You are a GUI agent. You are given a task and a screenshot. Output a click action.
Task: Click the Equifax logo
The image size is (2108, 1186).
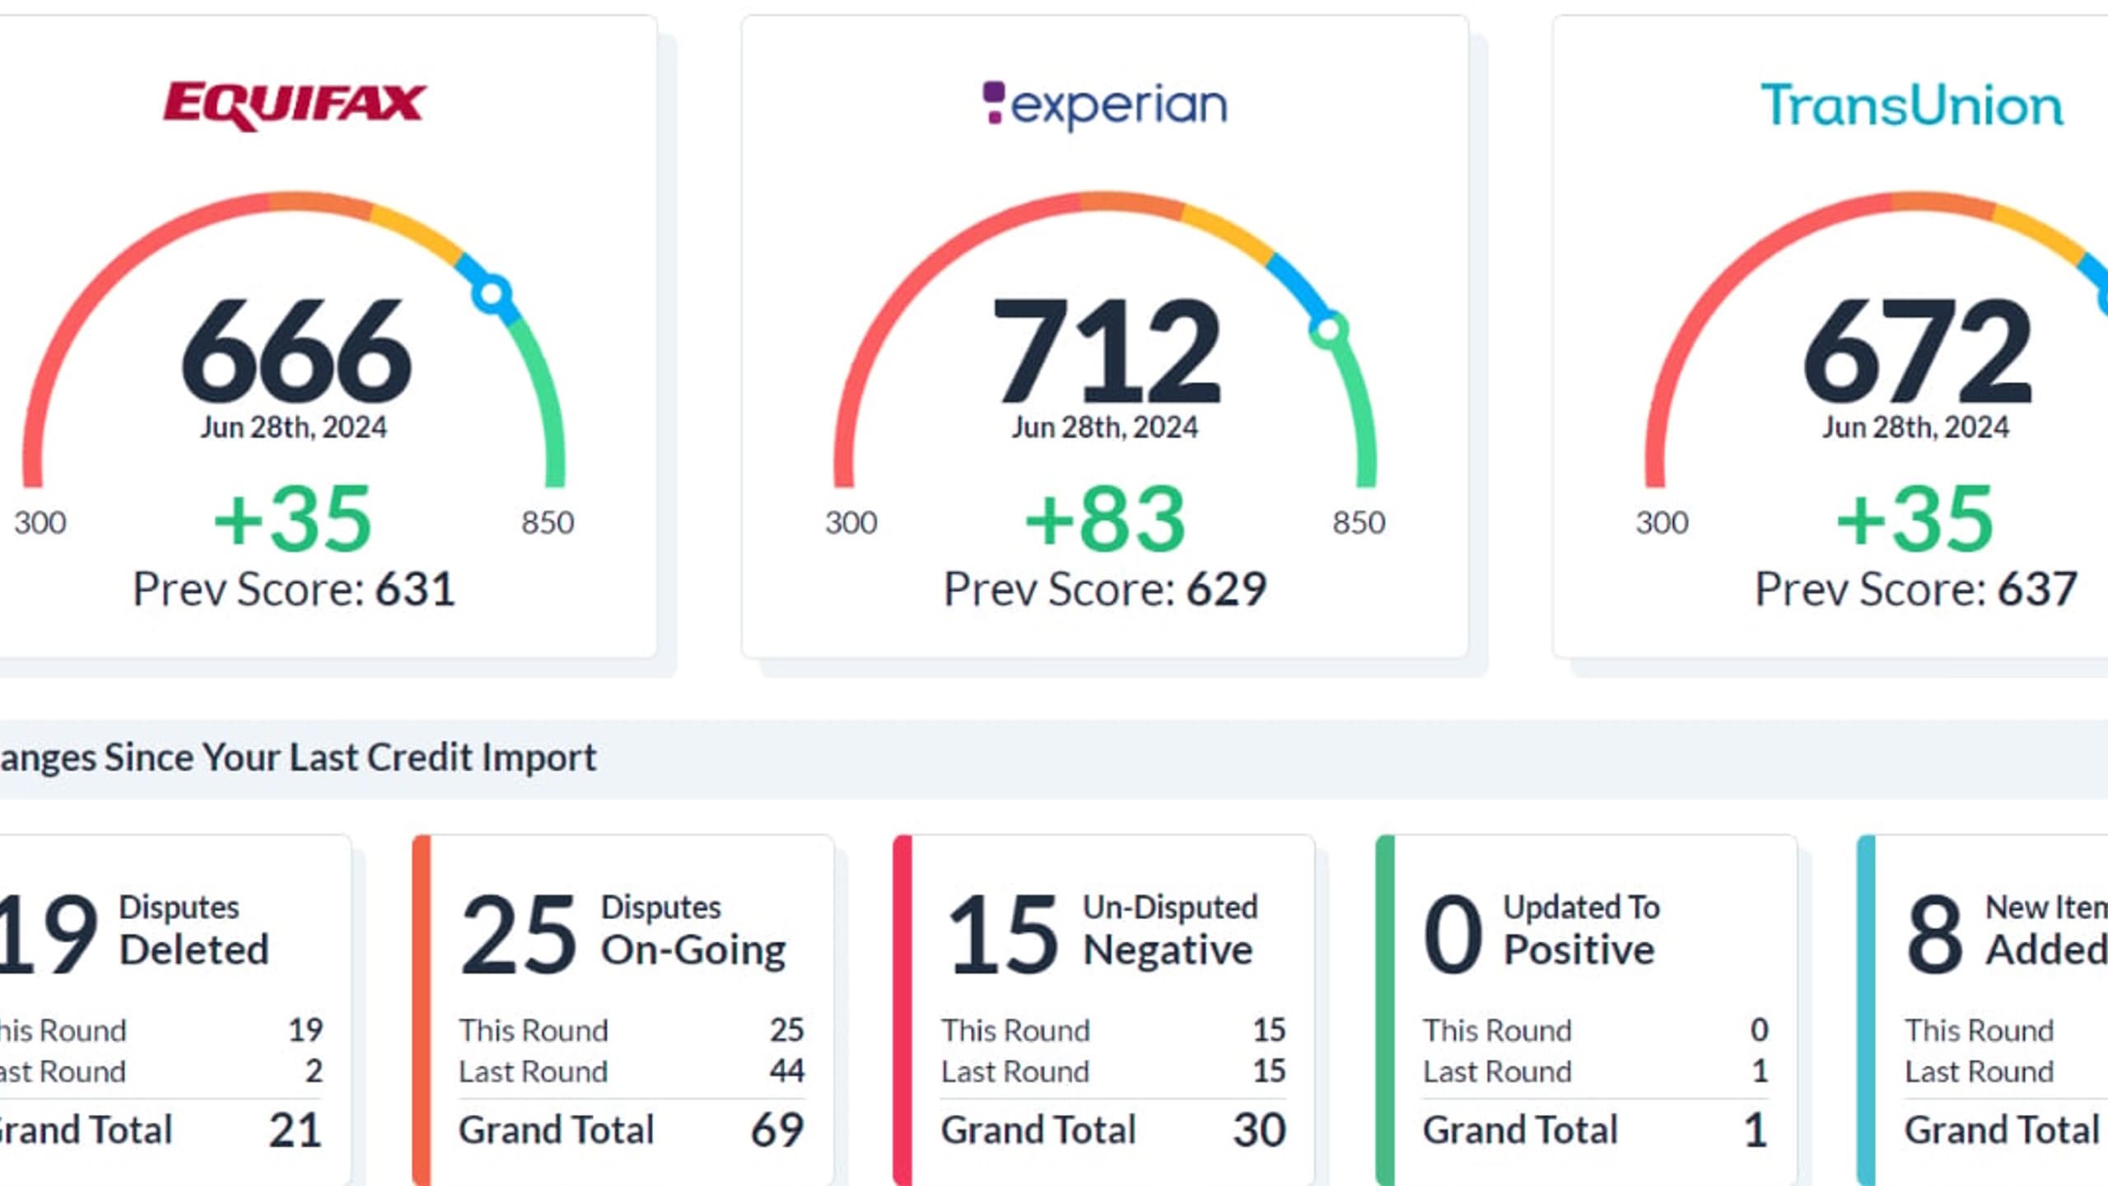point(294,105)
